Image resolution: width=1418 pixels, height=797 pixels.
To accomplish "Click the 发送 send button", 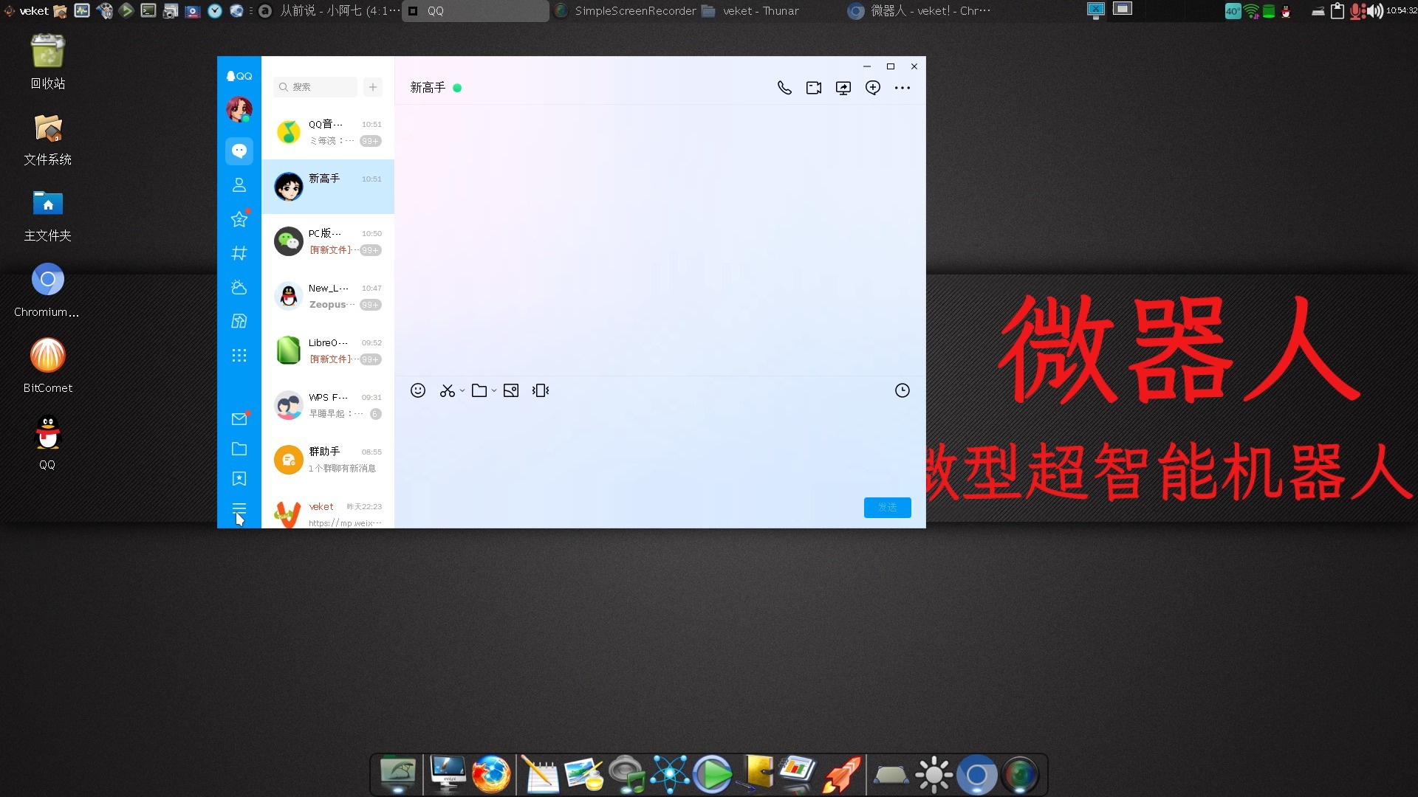I will 887,508.
